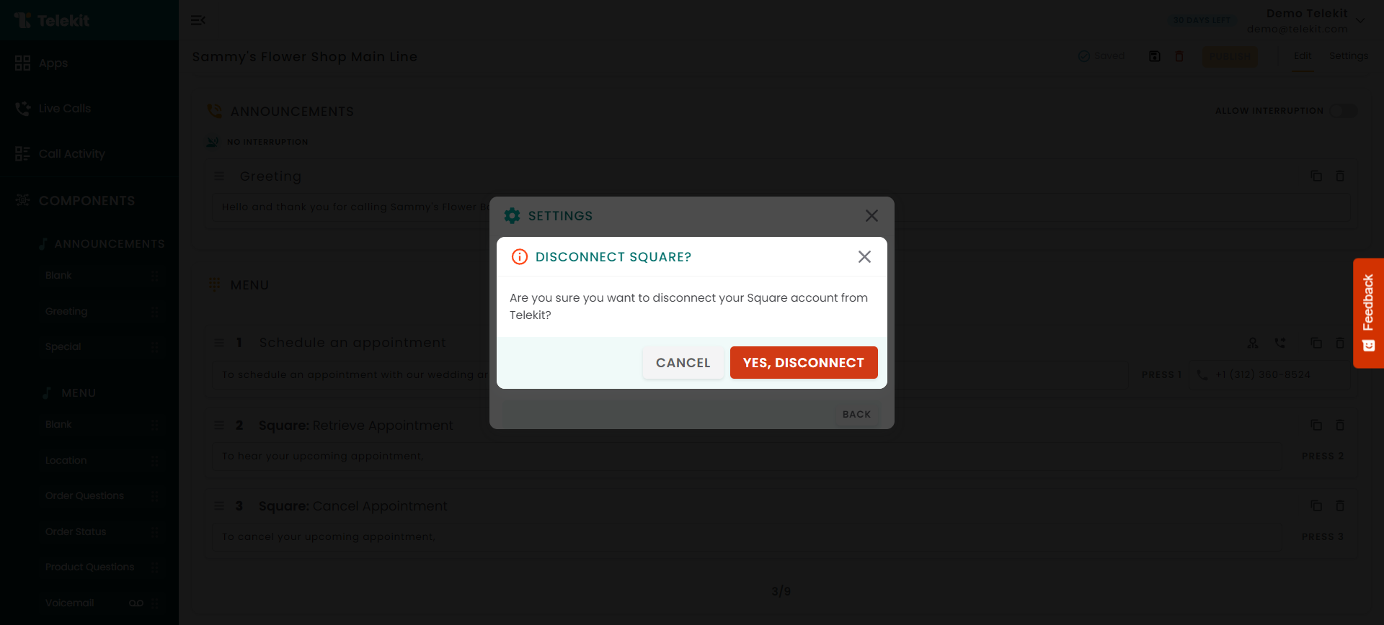Close the Settings panel with X
The width and height of the screenshot is (1384, 625).
click(x=871, y=216)
